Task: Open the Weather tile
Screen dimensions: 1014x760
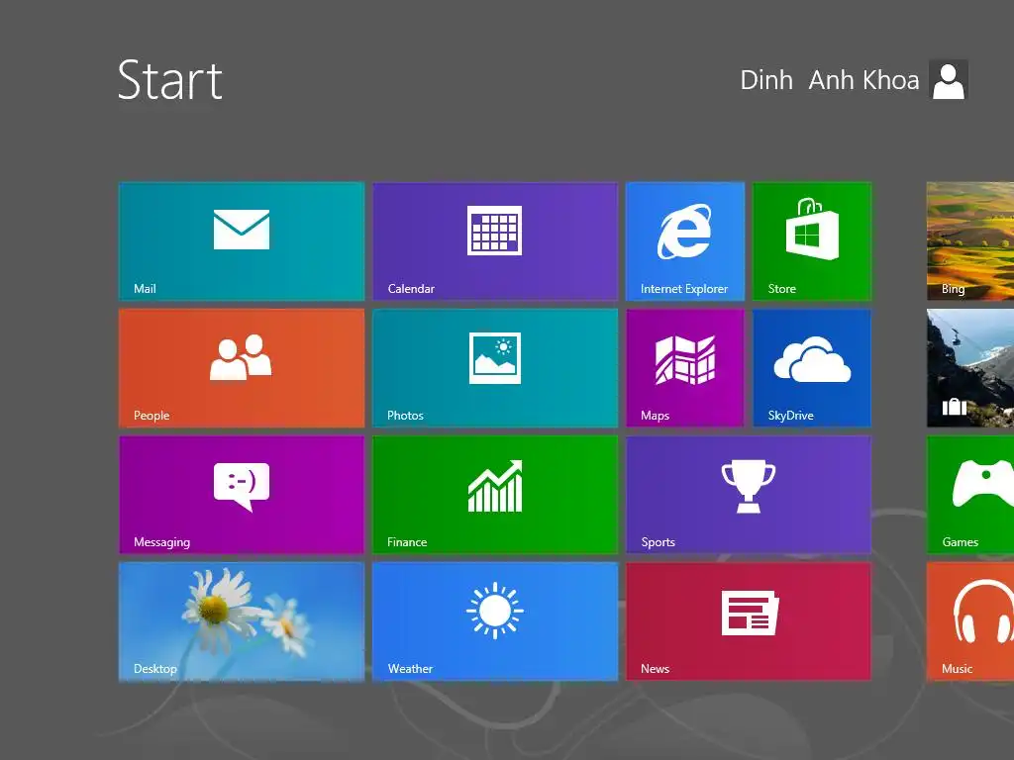Action: point(495,621)
